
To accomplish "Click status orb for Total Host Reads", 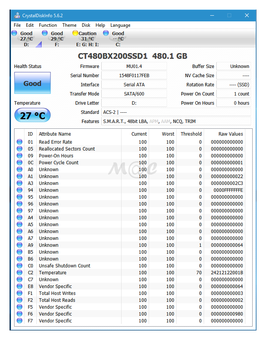I will [19, 300].
